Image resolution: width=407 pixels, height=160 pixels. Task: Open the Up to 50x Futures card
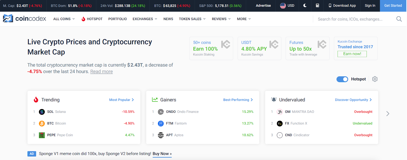coord(308,48)
